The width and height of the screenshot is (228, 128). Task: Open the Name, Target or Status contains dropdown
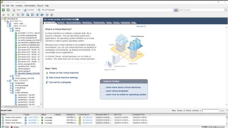click(x=201, y=111)
